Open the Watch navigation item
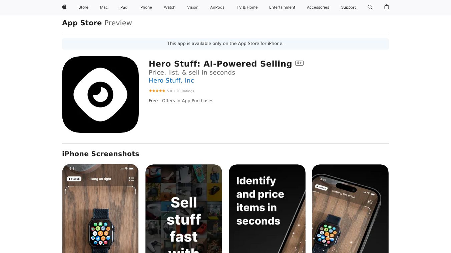This screenshot has width=451, height=253. pyautogui.click(x=169, y=7)
